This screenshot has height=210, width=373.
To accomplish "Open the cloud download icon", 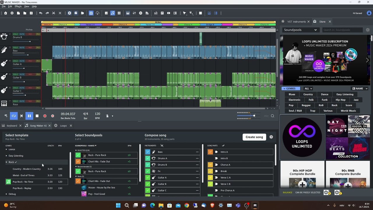I will [x=97, y=13].
